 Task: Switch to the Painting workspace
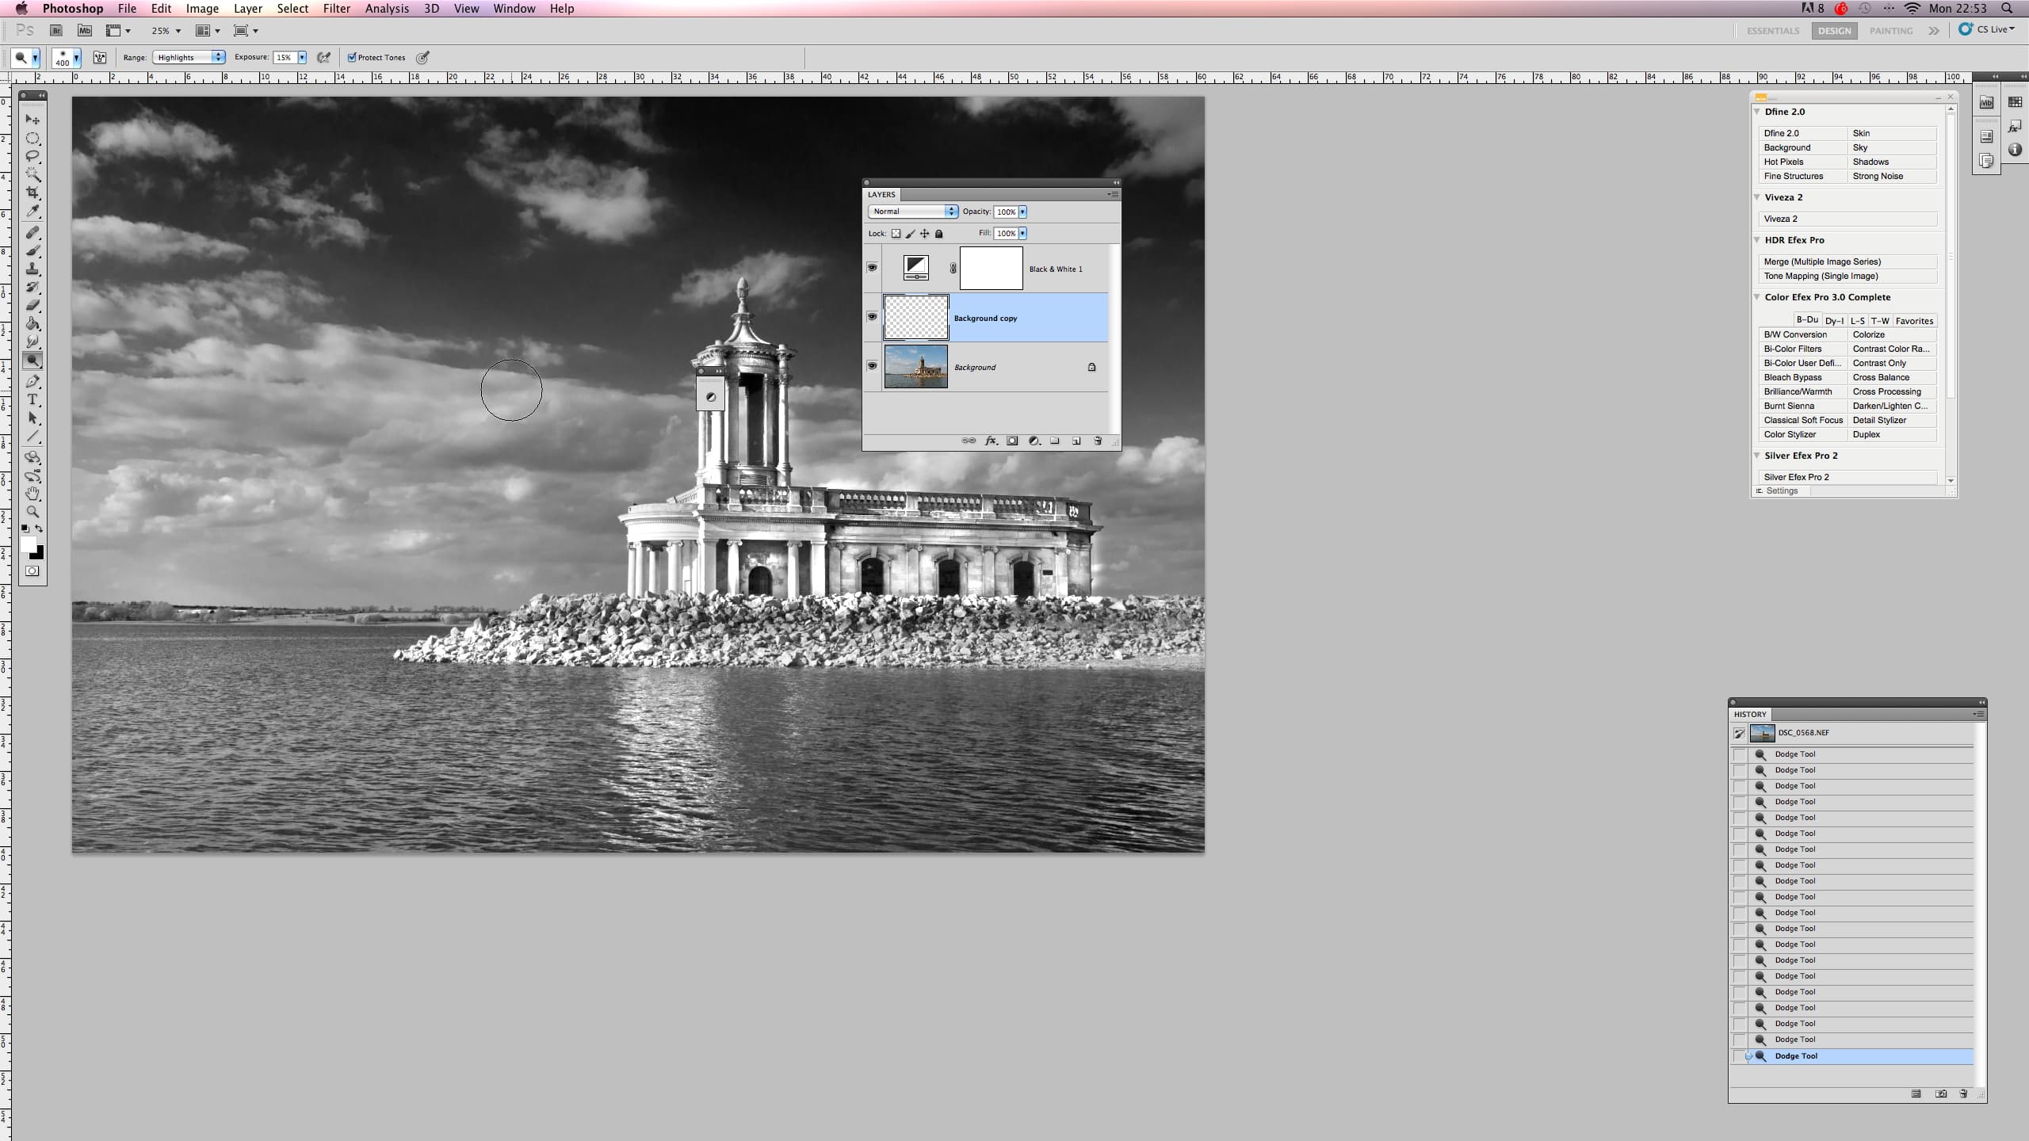click(1891, 31)
